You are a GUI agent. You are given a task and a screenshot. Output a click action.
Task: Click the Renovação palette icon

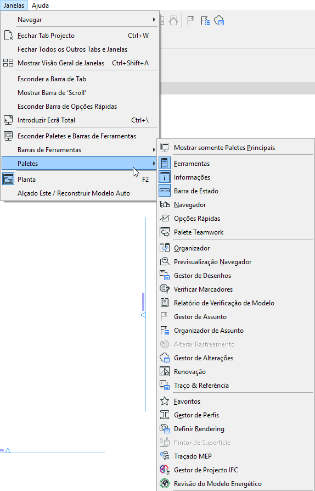pyautogui.click(x=165, y=372)
